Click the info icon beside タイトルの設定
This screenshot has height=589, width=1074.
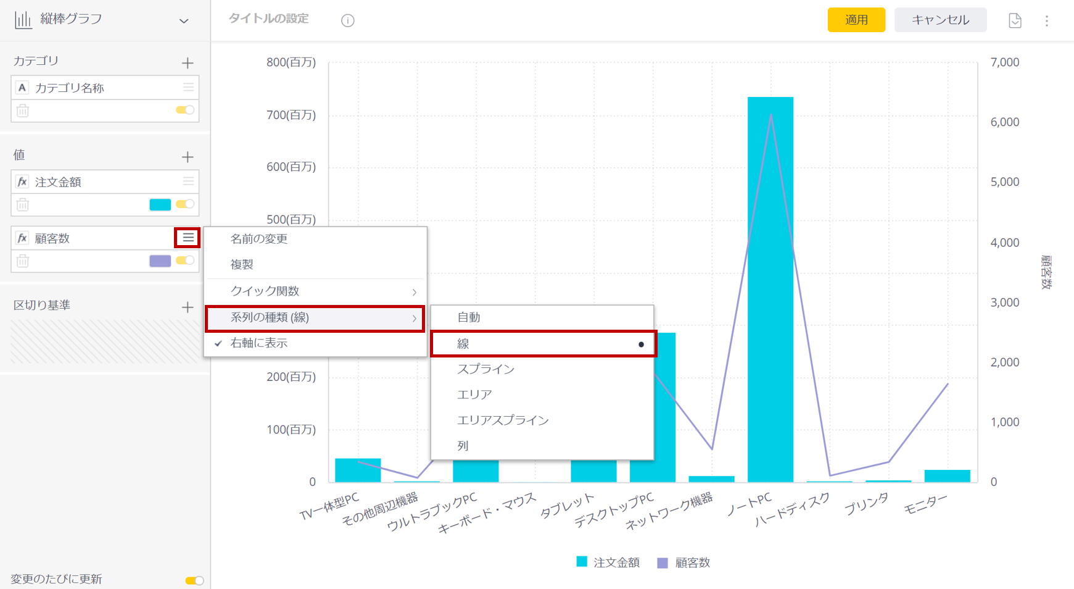click(348, 20)
